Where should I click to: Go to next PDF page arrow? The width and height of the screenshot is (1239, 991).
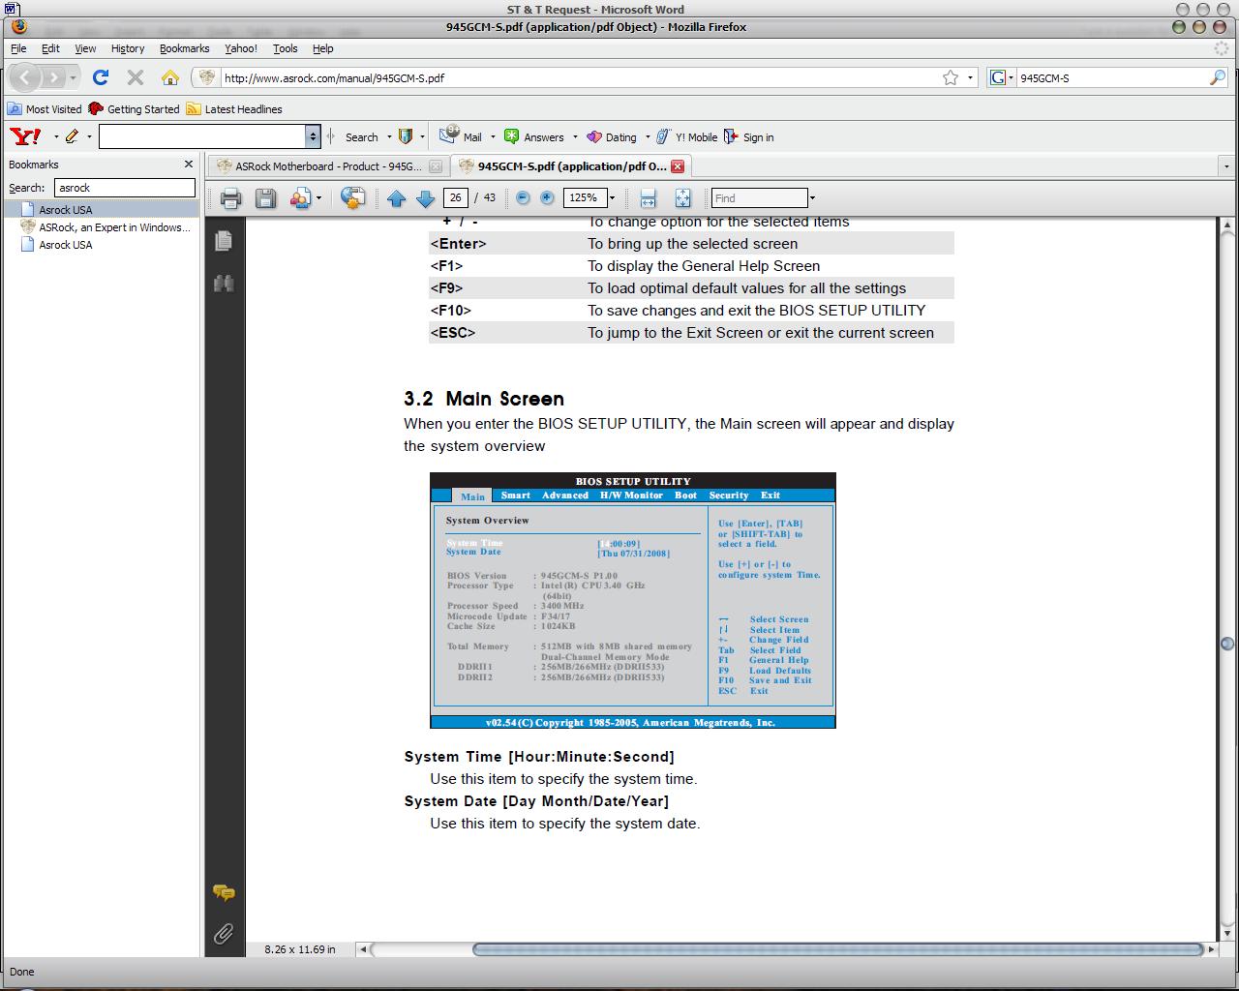click(425, 198)
